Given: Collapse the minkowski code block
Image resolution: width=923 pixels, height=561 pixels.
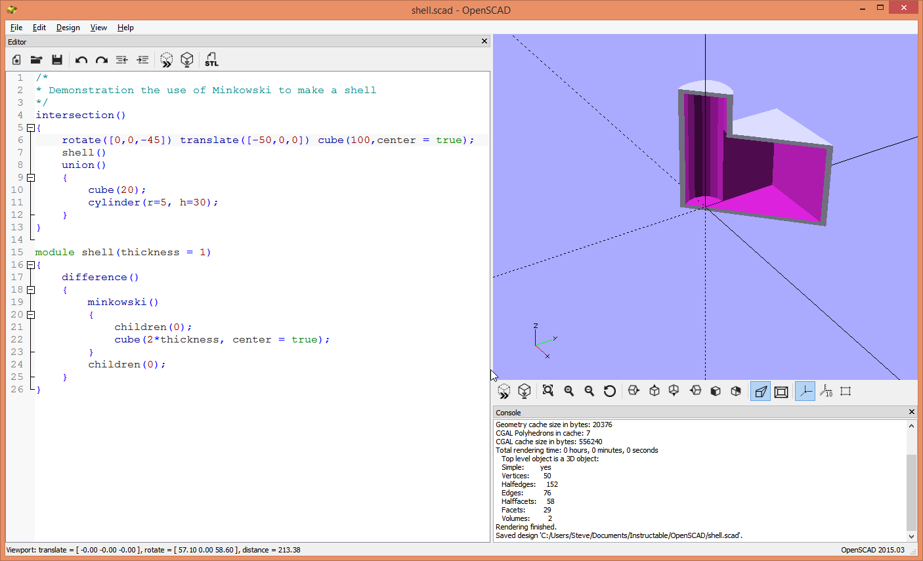Looking at the screenshot, I should point(30,314).
